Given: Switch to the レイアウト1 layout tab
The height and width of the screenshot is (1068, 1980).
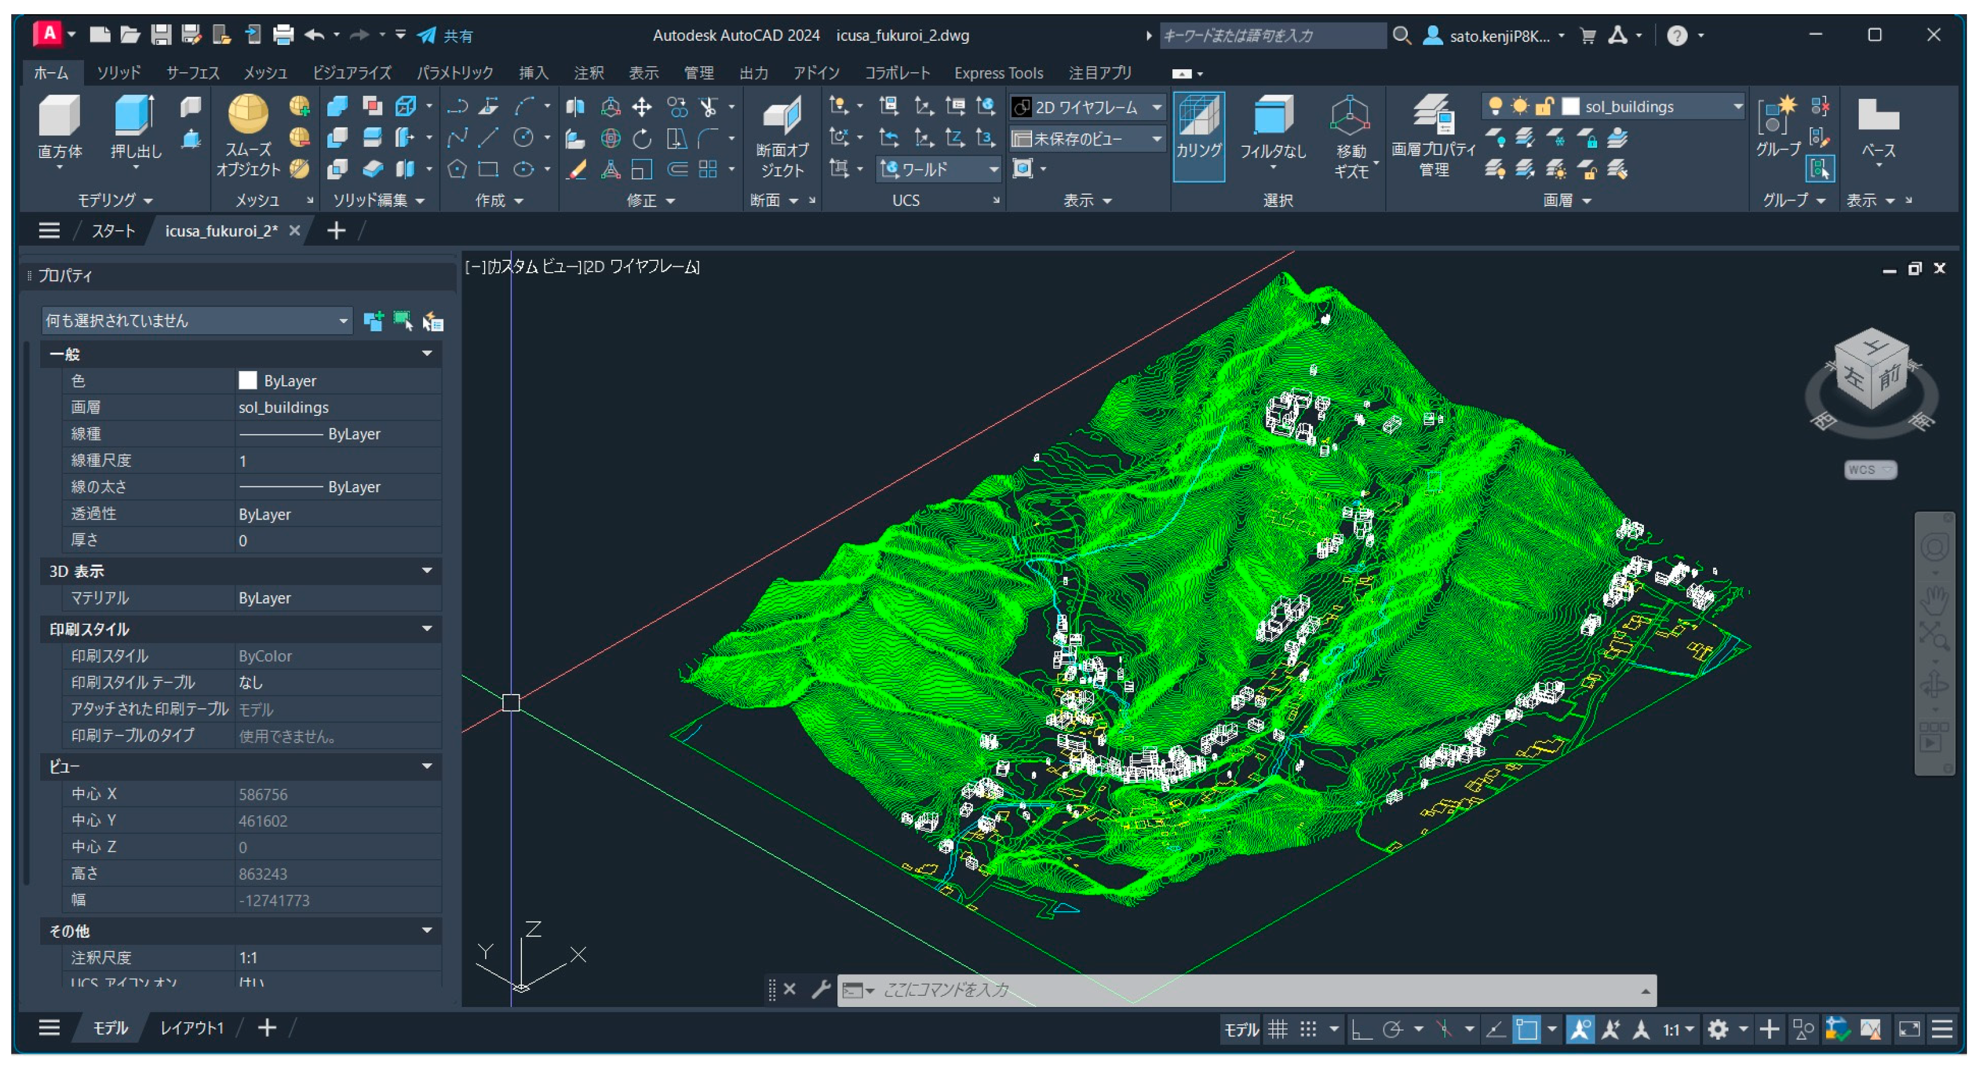Looking at the screenshot, I should [x=191, y=1027].
